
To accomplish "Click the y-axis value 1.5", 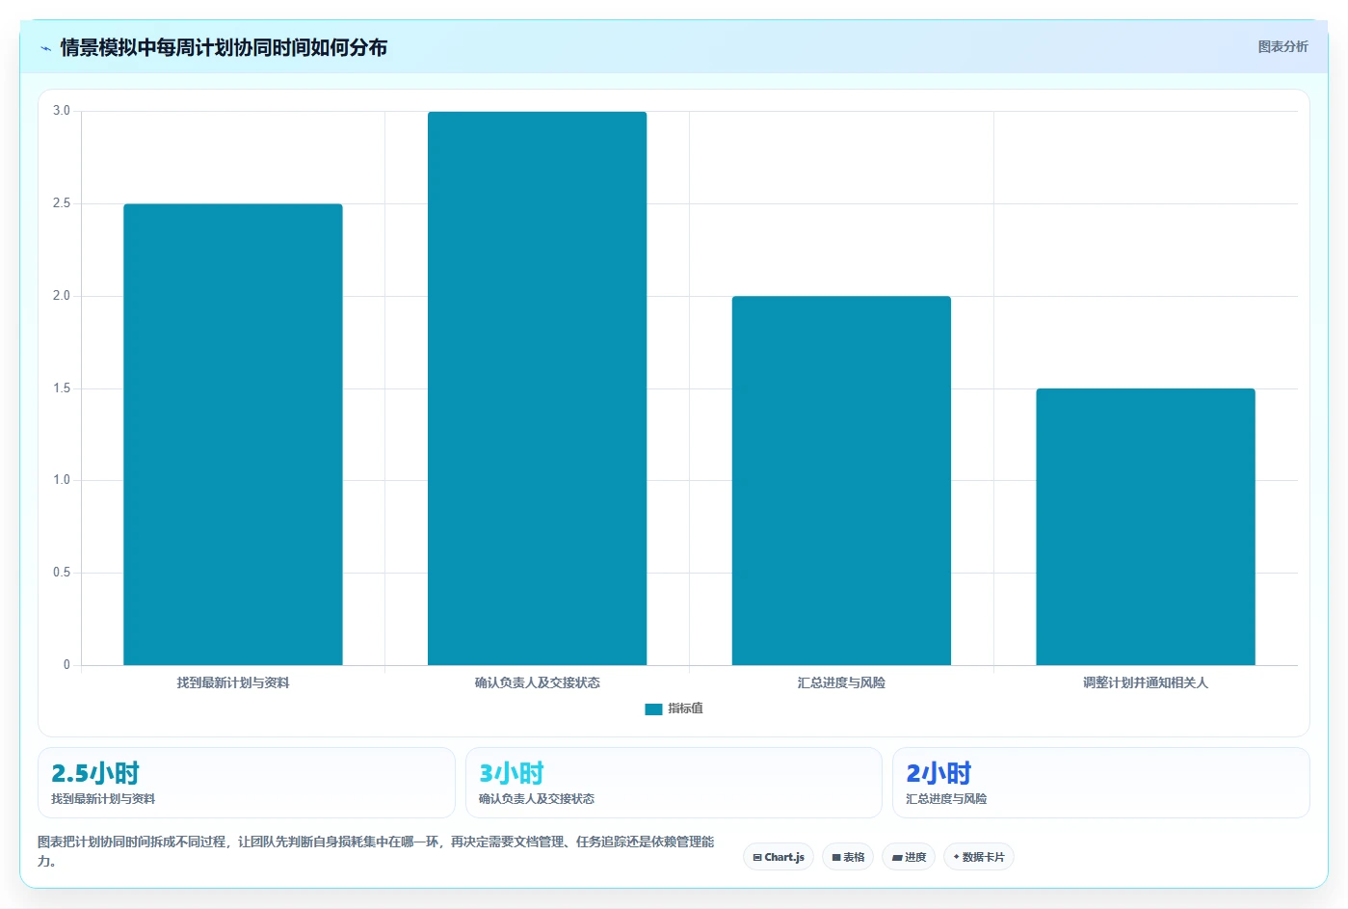I will [62, 388].
